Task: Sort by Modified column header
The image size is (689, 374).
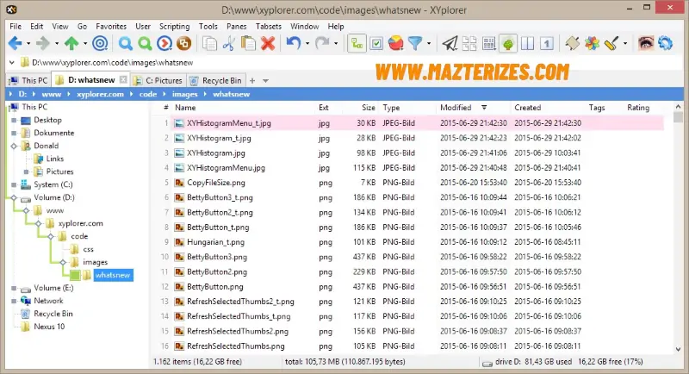Action: pyautogui.click(x=456, y=108)
